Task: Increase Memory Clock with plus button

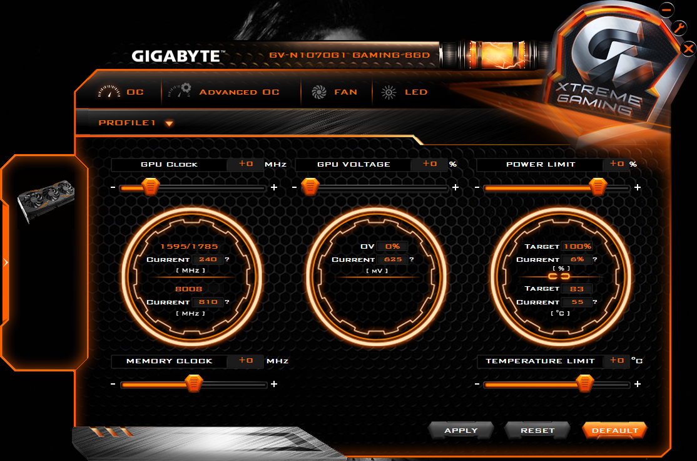Action: tap(274, 384)
